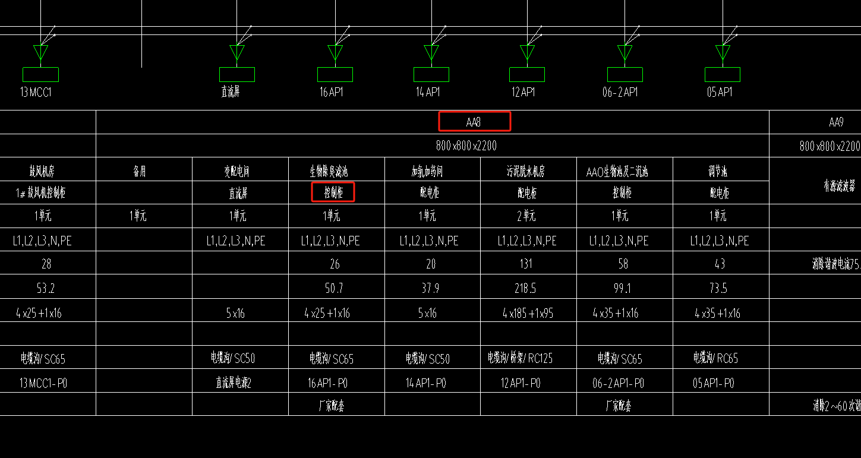This screenshot has height=458, width=861.
Task: Click 5x16 in the 变配电间 column
Action: [235, 313]
